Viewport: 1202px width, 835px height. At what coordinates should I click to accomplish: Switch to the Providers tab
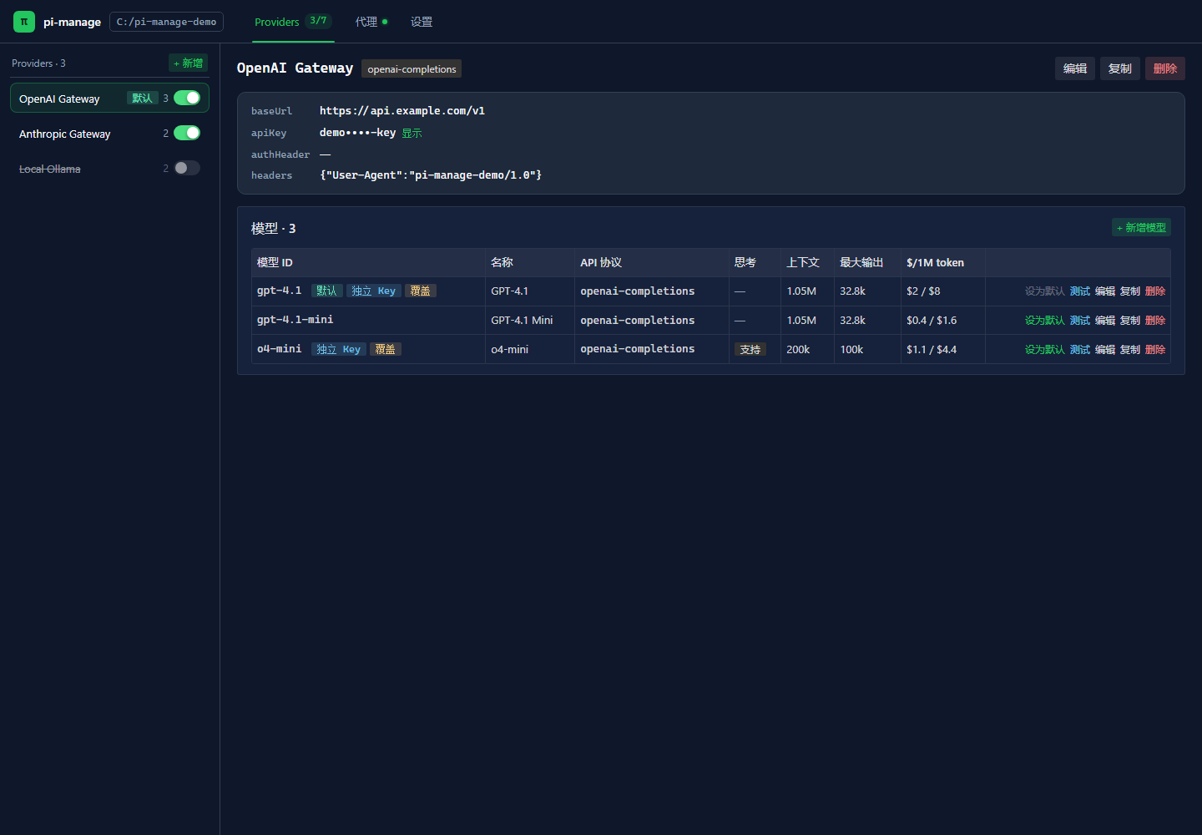click(292, 22)
